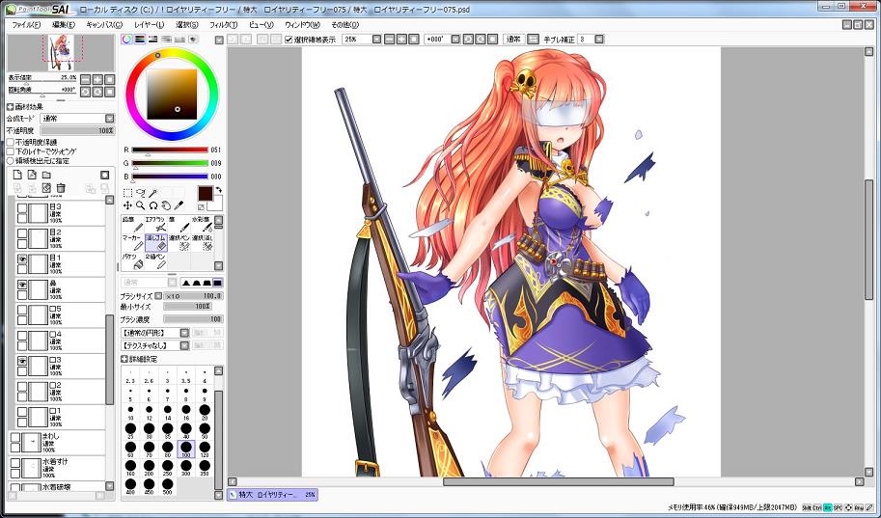Open the 合成モード blend mode dropdown

(x=77, y=118)
